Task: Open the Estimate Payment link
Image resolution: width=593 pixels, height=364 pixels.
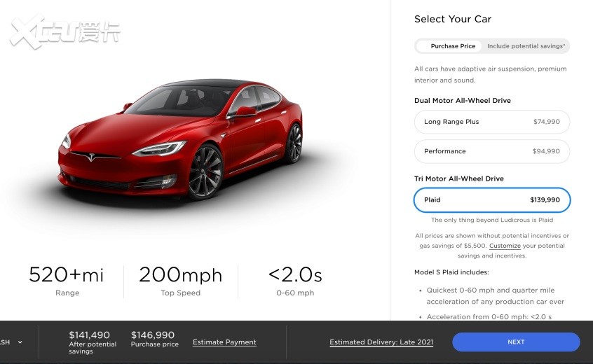Action: 224,342
